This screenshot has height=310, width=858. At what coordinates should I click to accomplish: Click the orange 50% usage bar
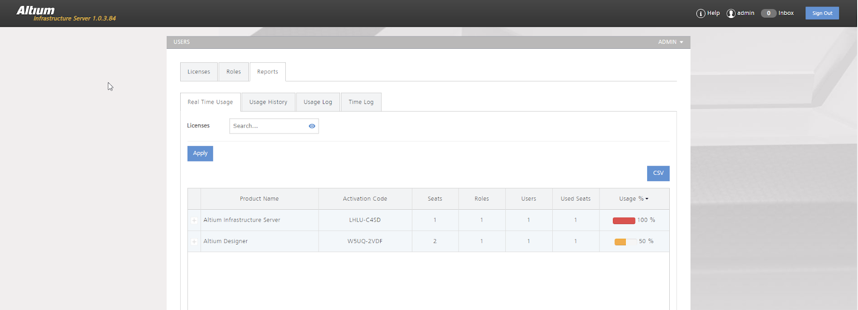620,242
